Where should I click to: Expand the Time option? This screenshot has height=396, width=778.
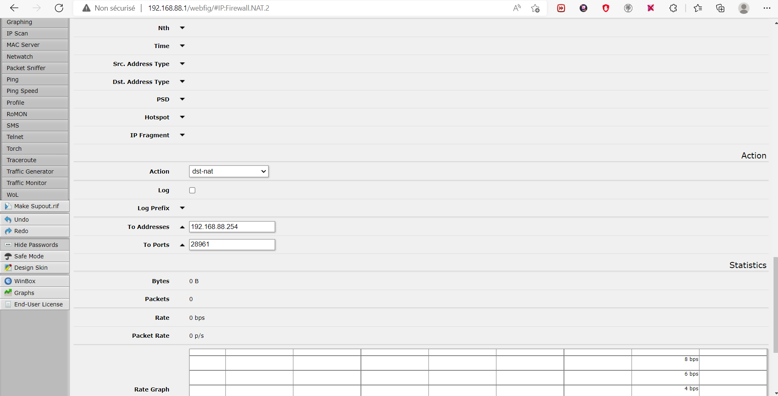point(182,46)
